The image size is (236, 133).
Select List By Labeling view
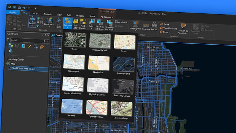pos(42,47)
